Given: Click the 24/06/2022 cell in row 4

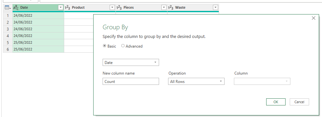Looking at the screenshot, I should (38, 36).
